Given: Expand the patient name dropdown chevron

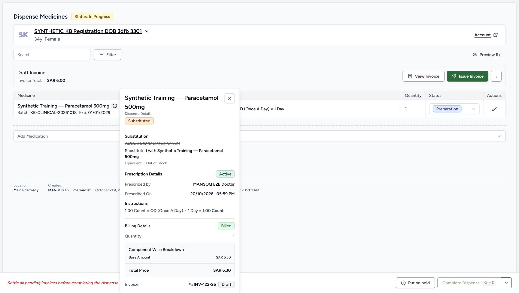Looking at the screenshot, I should (x=147, y=31).
